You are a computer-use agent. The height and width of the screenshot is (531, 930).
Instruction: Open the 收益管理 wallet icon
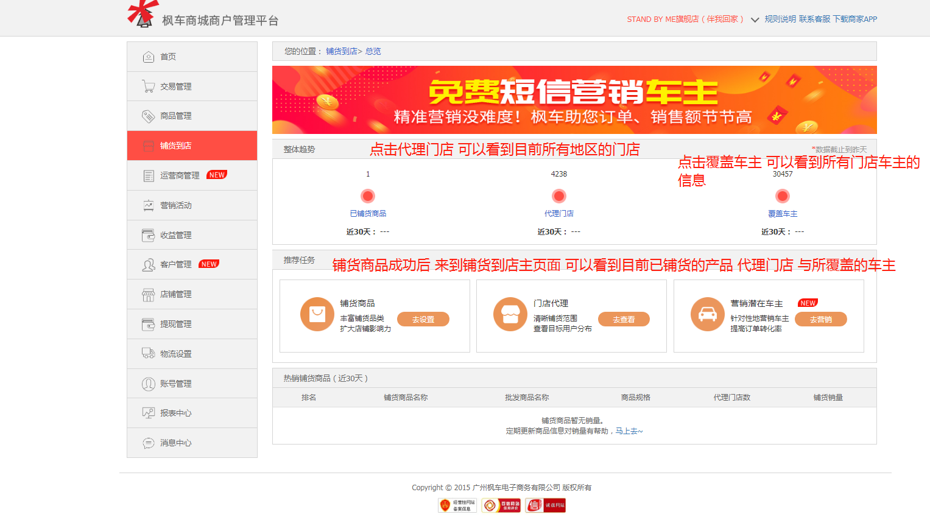[148, 234]
